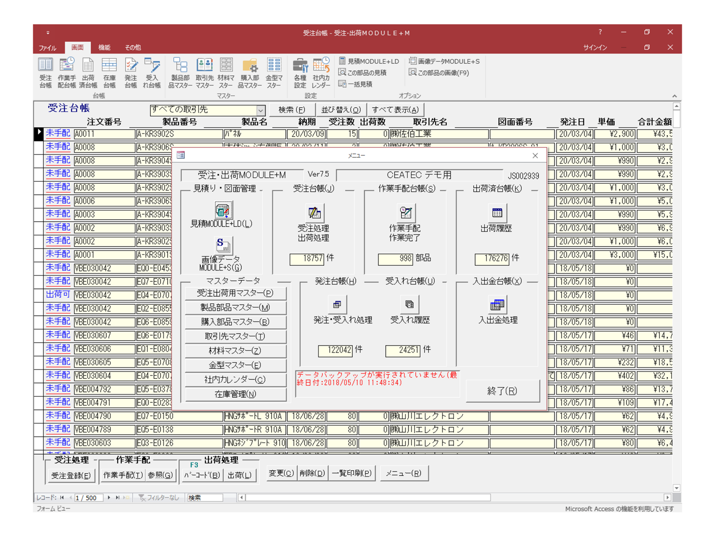Open 各種設定 in the ribbon
Viewport: 715px width, 537px height.
coord(300,73)
